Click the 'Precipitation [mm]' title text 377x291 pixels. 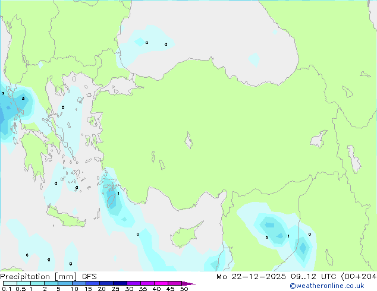(39, 277)
